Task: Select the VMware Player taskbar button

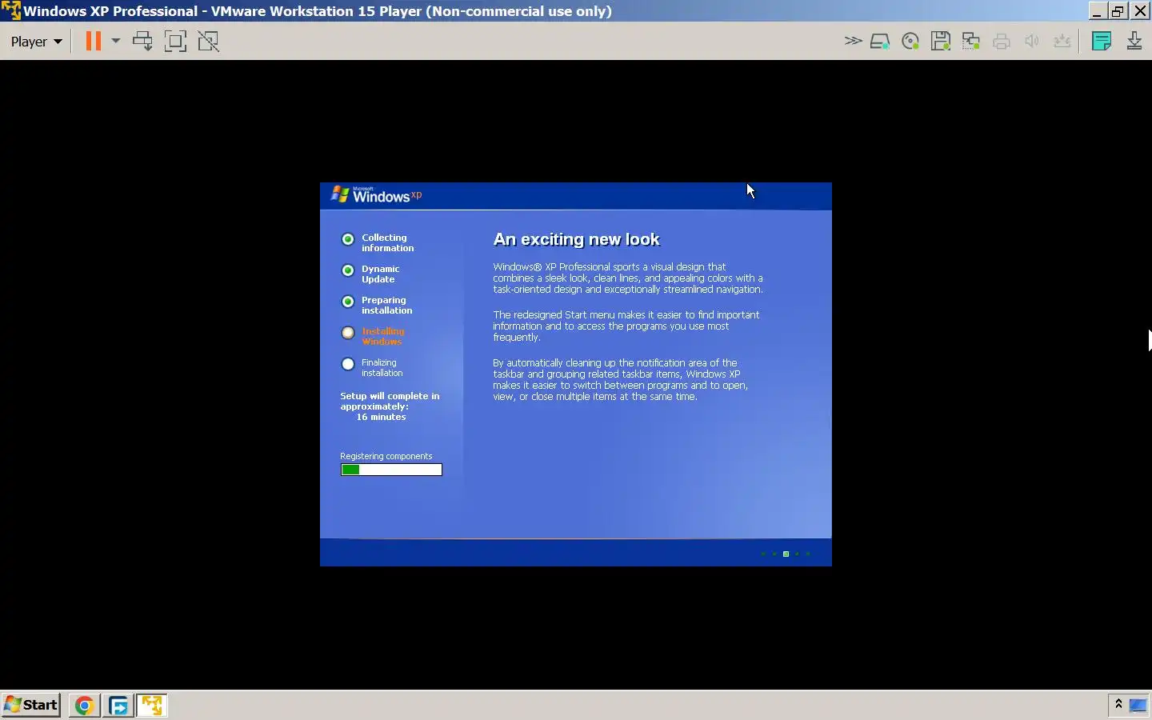Action: click(x=152, y=706)
